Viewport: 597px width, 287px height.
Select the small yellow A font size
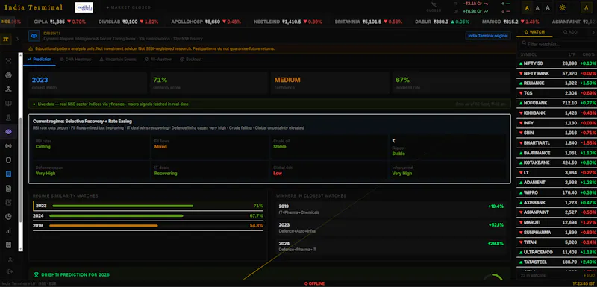527,7
